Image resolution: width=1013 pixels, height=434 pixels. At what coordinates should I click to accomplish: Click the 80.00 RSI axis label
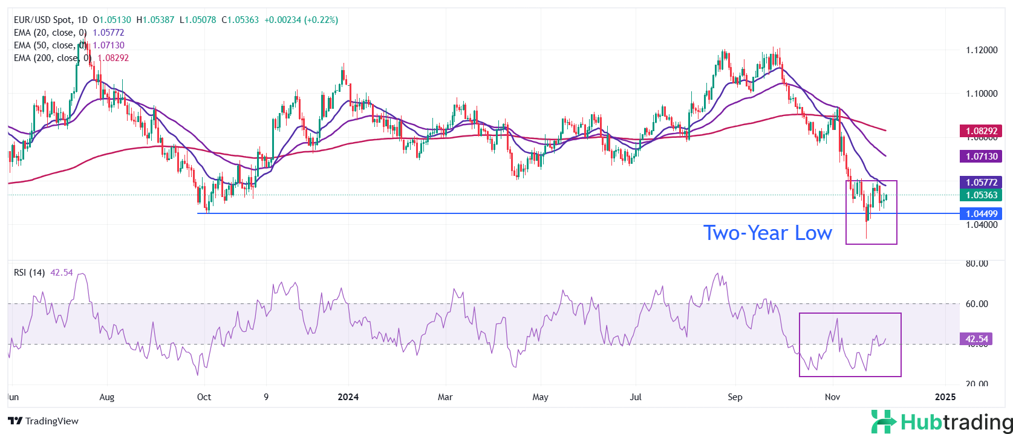(976, 264)
